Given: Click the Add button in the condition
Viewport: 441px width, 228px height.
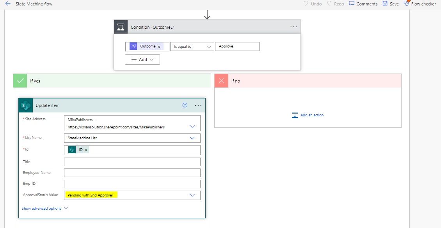Looking at the screenshot, I should click(142, 60).
